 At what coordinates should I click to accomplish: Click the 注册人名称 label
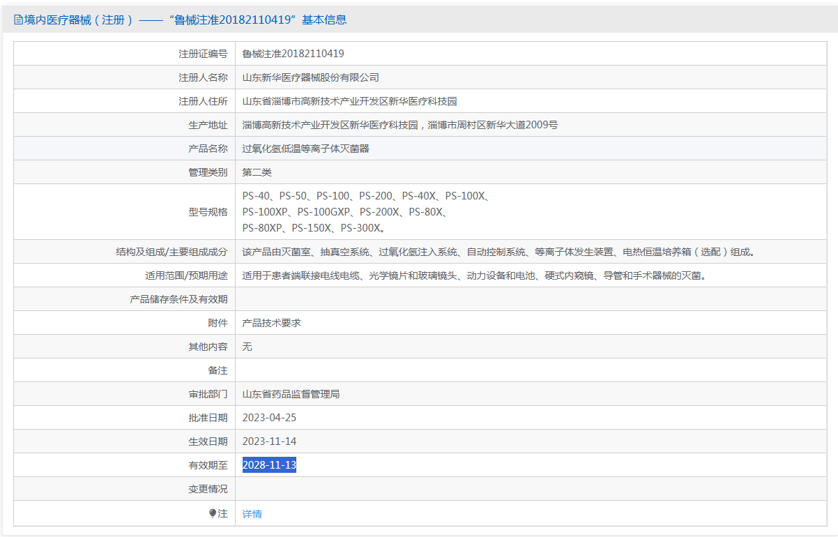point(203,77)
